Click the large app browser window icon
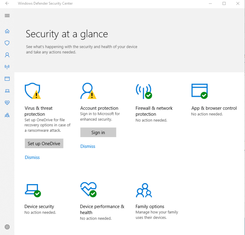This screenshot has height=235, width=245. (x=200, y=91)
